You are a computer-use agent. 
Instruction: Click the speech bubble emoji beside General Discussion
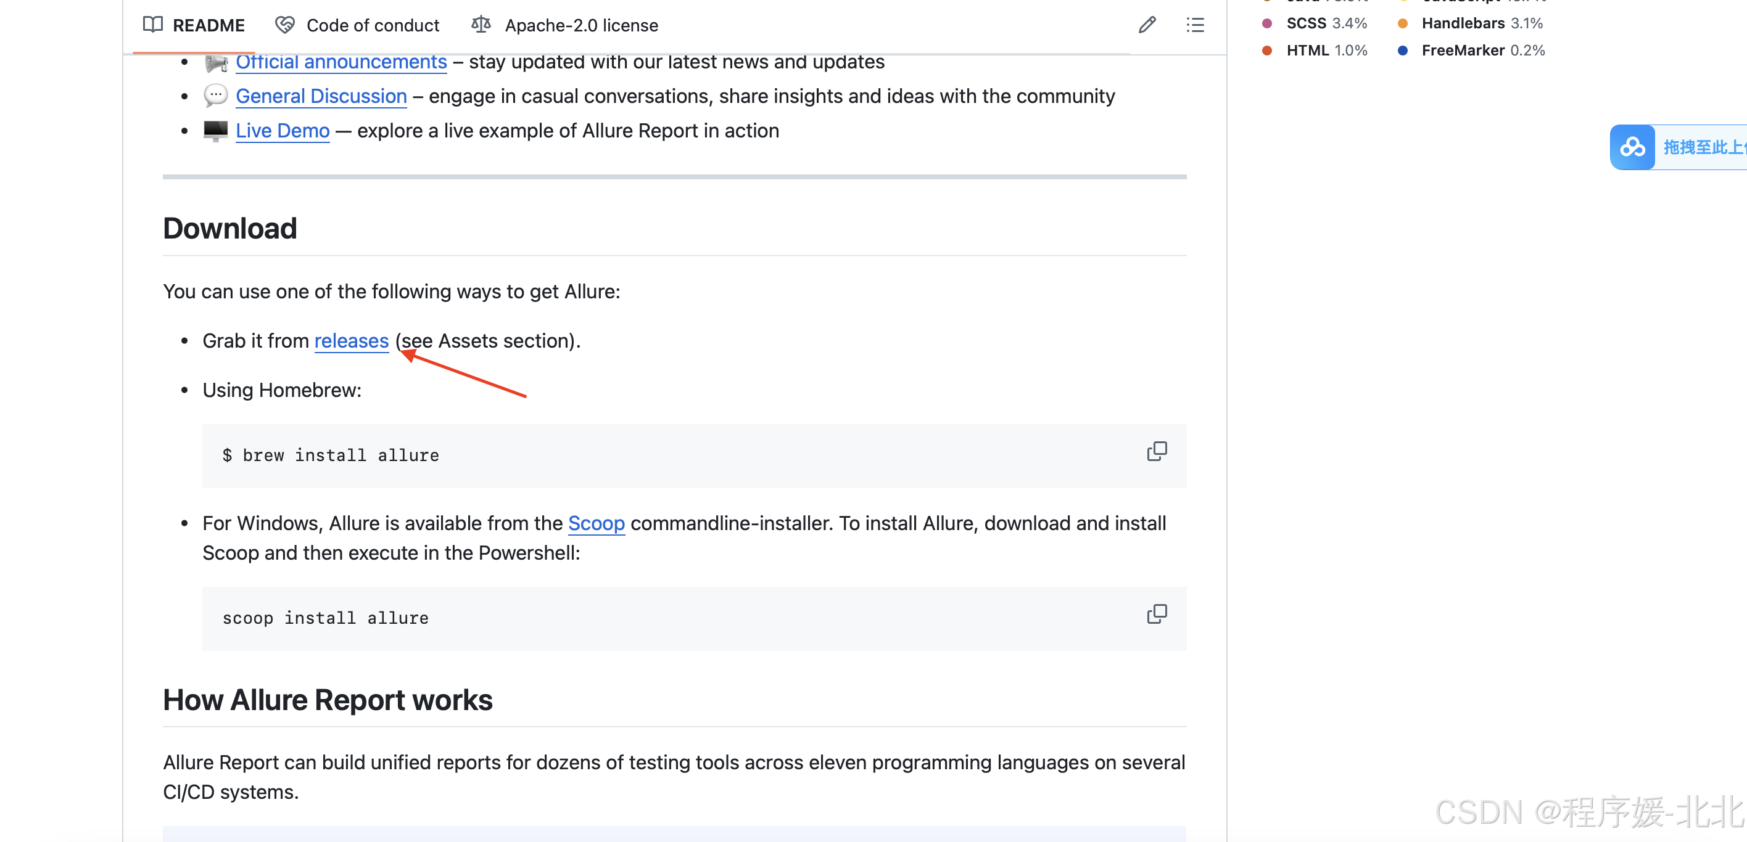point(216,96)
